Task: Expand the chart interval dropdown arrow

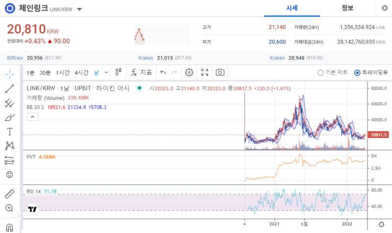Action: 106,72
